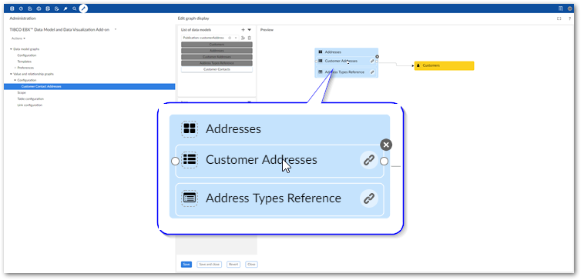Click the search magnifier in top bar
The image size is (581, 280).
75,8
